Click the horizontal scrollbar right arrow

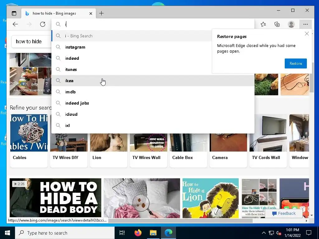(x=307, y=221)
